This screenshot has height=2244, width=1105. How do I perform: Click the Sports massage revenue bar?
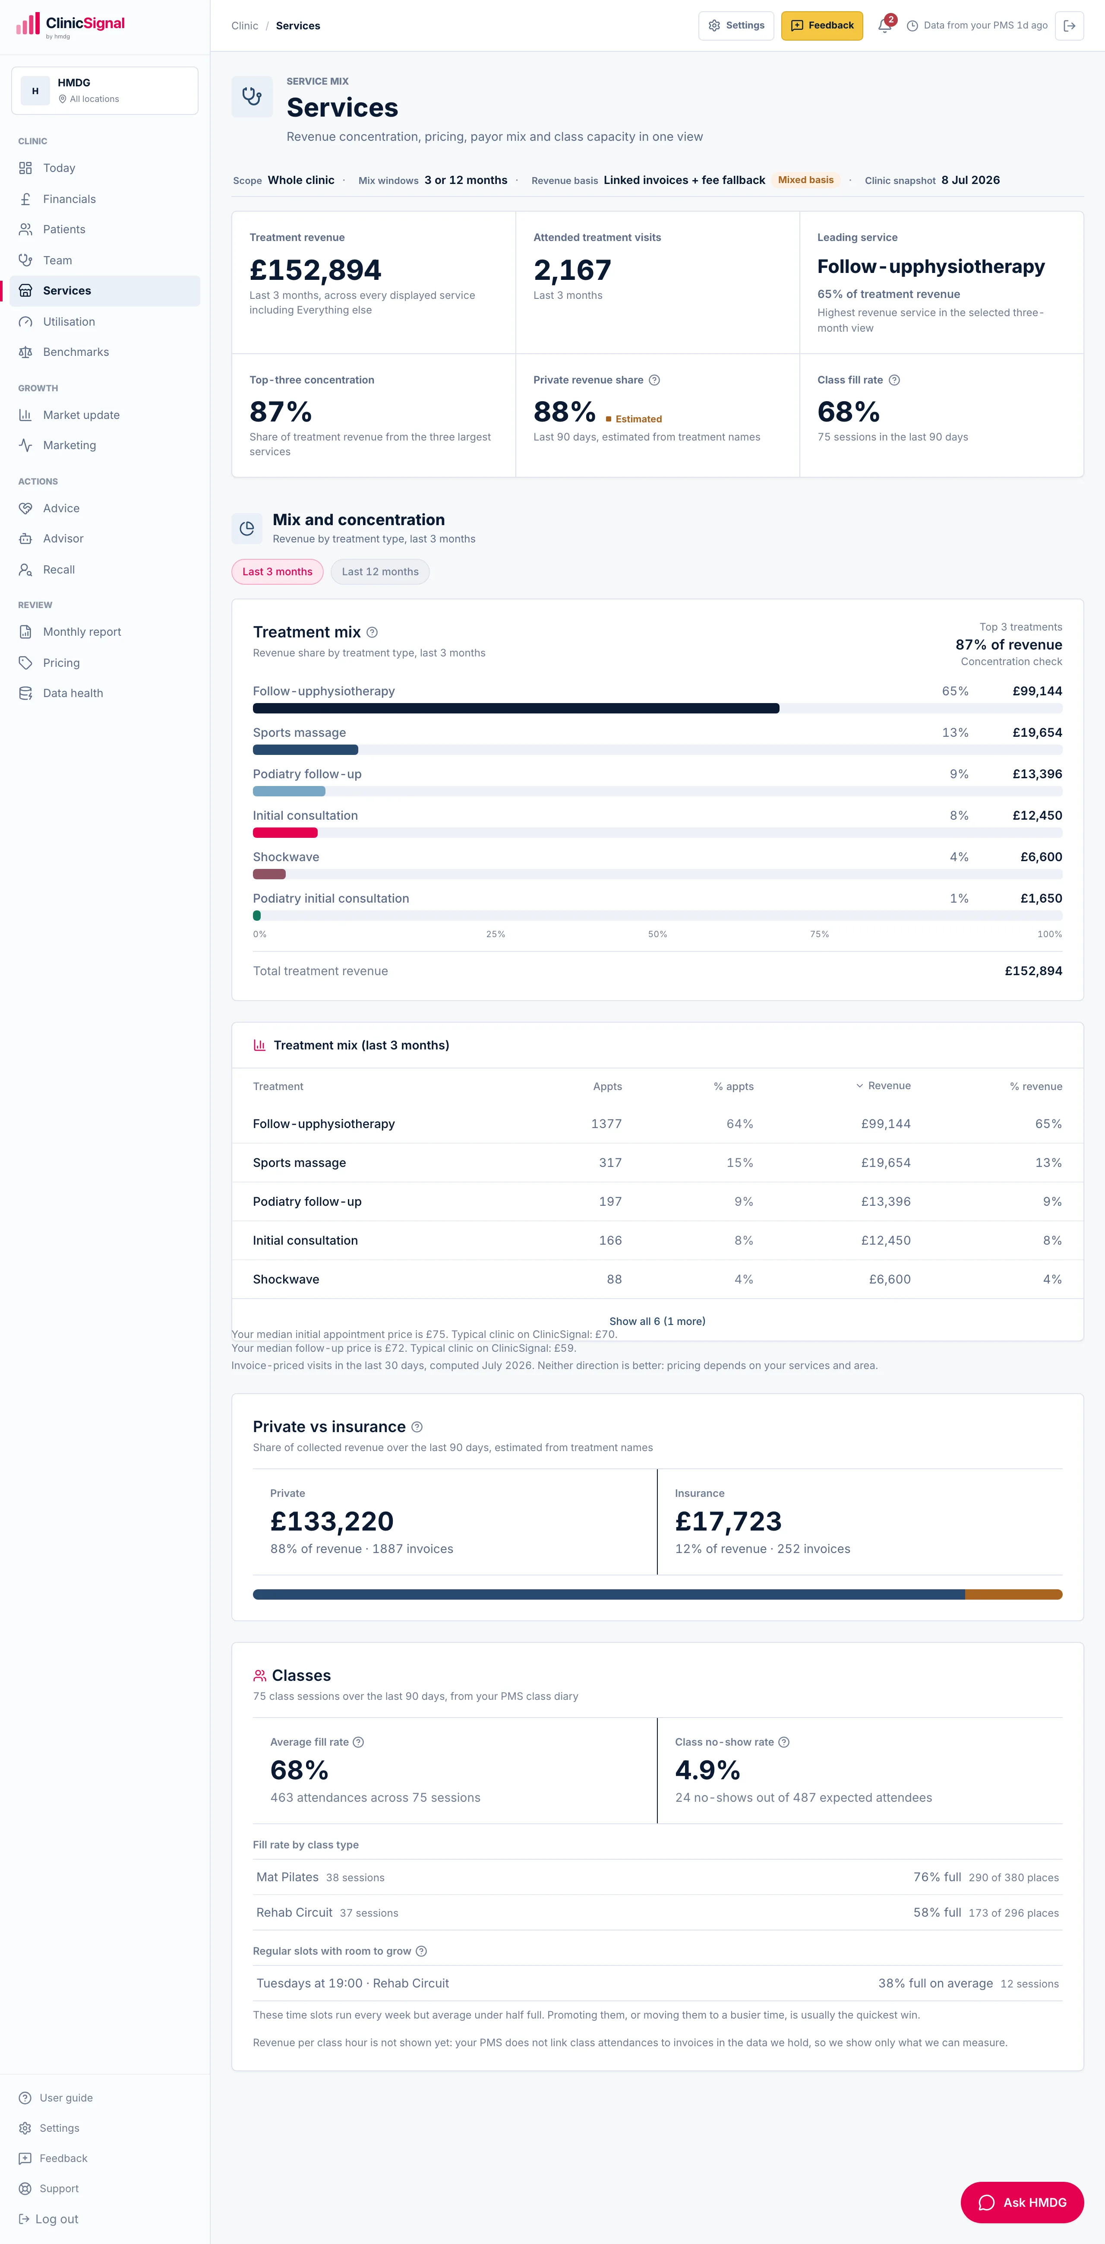[306, 750]
